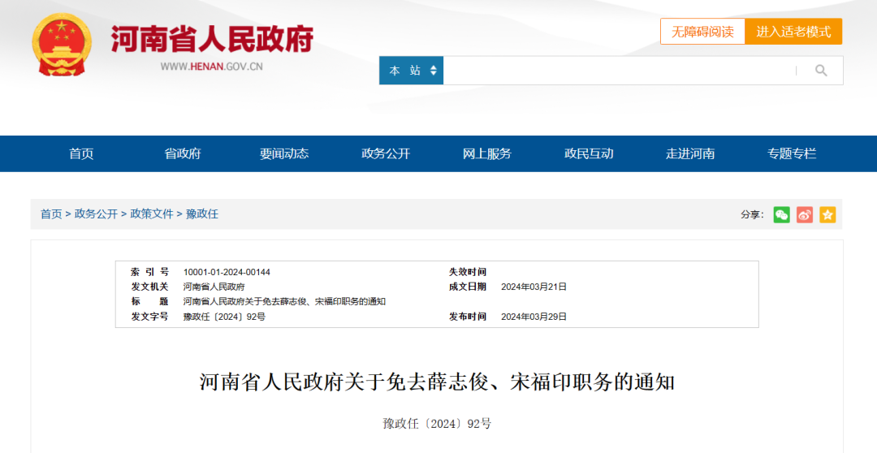Click the 无障碍阅读 button
Viewport: 877px width, 453px height.
[702, 32]
